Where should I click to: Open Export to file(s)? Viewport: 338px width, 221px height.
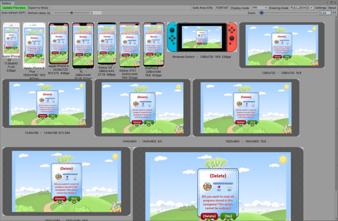38,8
